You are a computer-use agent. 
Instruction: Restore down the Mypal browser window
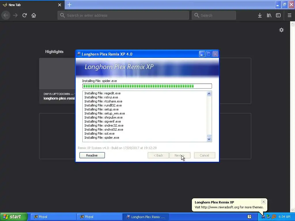click(x=285, y=5)
